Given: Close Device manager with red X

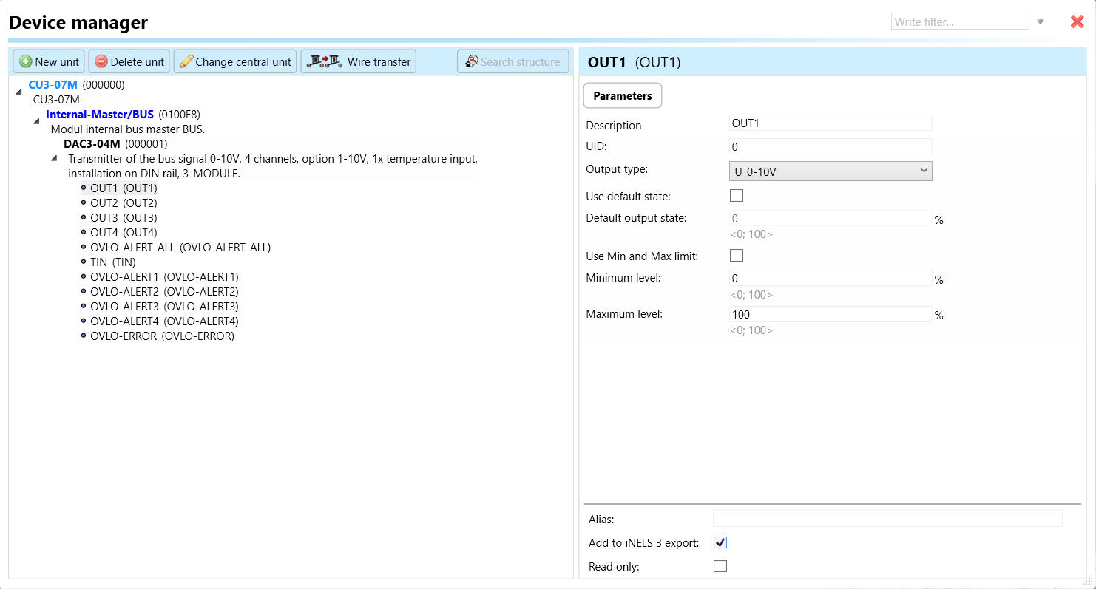Looking at the screenshot, I should [x=1077, y=22].
